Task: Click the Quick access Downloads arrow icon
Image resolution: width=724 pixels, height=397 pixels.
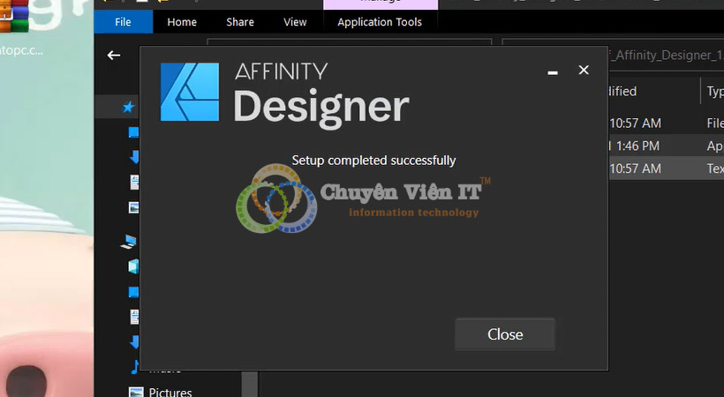Action: tap(134, 157)
